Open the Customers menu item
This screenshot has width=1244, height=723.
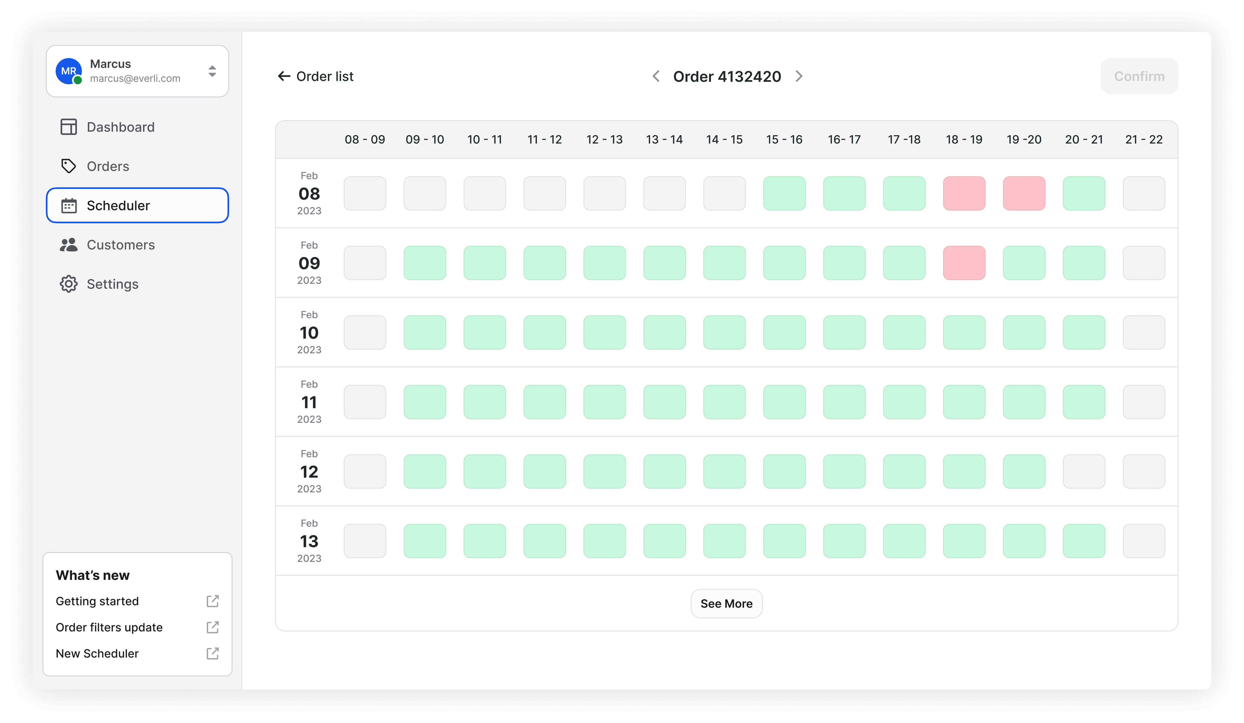pyautogui.click(x=121, y=245)
